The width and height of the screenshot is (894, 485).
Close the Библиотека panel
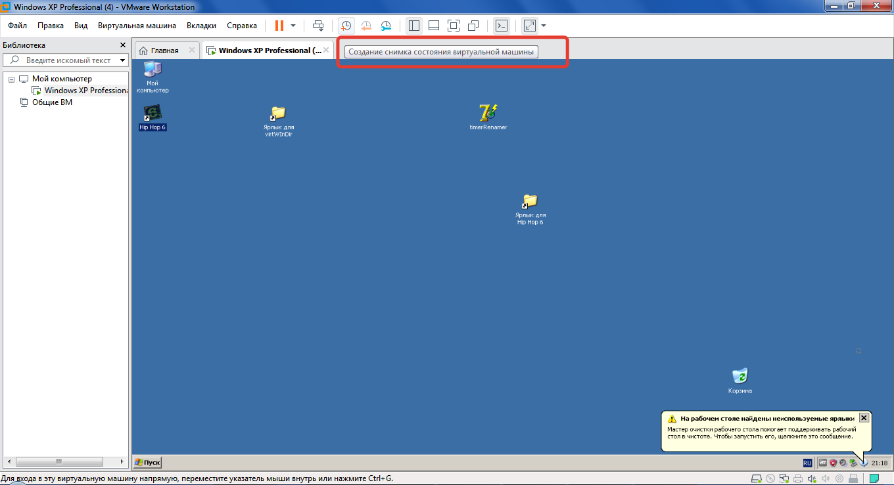pyautogui.click(x=122, y=45)
